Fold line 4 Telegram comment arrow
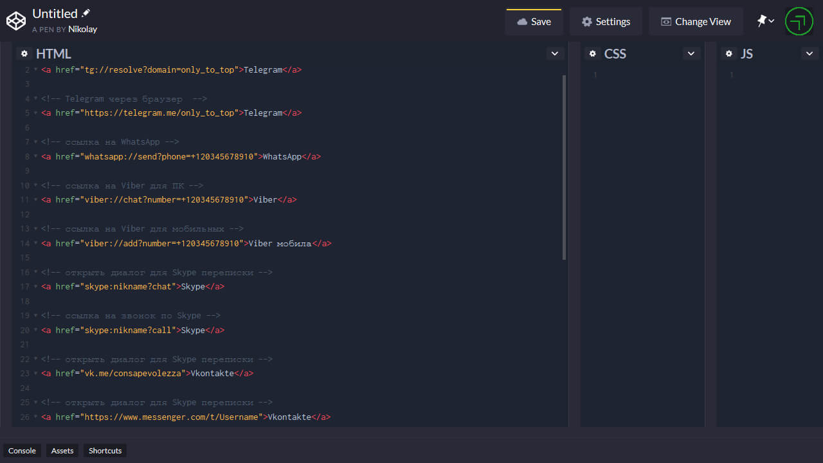Screen dimensions: 823x463 (x=35, y=98)
